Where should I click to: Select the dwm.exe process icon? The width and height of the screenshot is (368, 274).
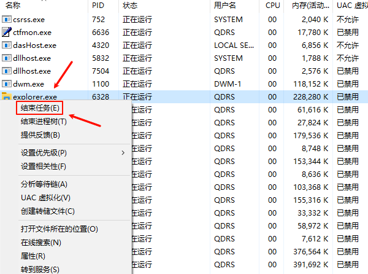point(7,84)
